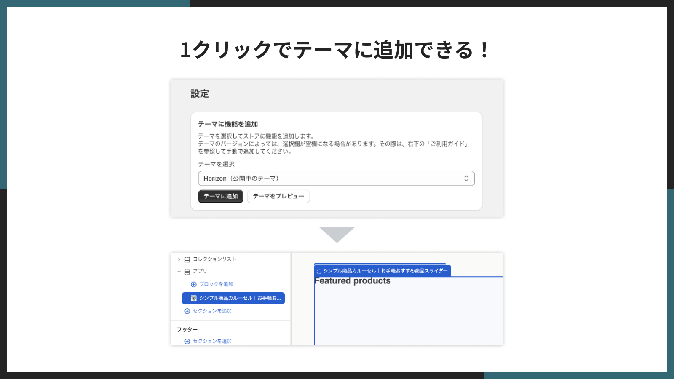The height and width of the screenshot is (379, 674).
Task: Click the アプリ section icon
Action: 187,272
